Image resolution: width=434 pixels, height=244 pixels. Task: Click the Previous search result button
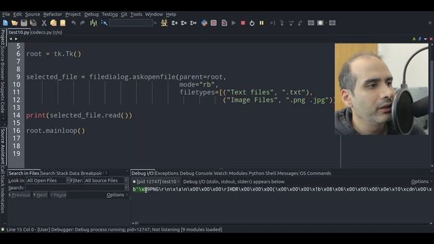click(19, 195)
